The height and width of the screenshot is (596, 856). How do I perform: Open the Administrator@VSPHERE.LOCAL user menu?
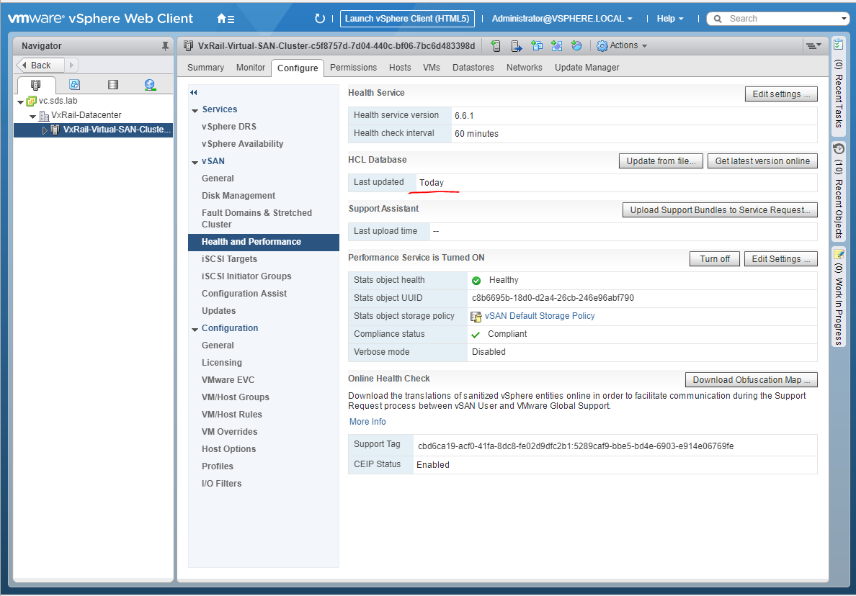click(562, 19)
